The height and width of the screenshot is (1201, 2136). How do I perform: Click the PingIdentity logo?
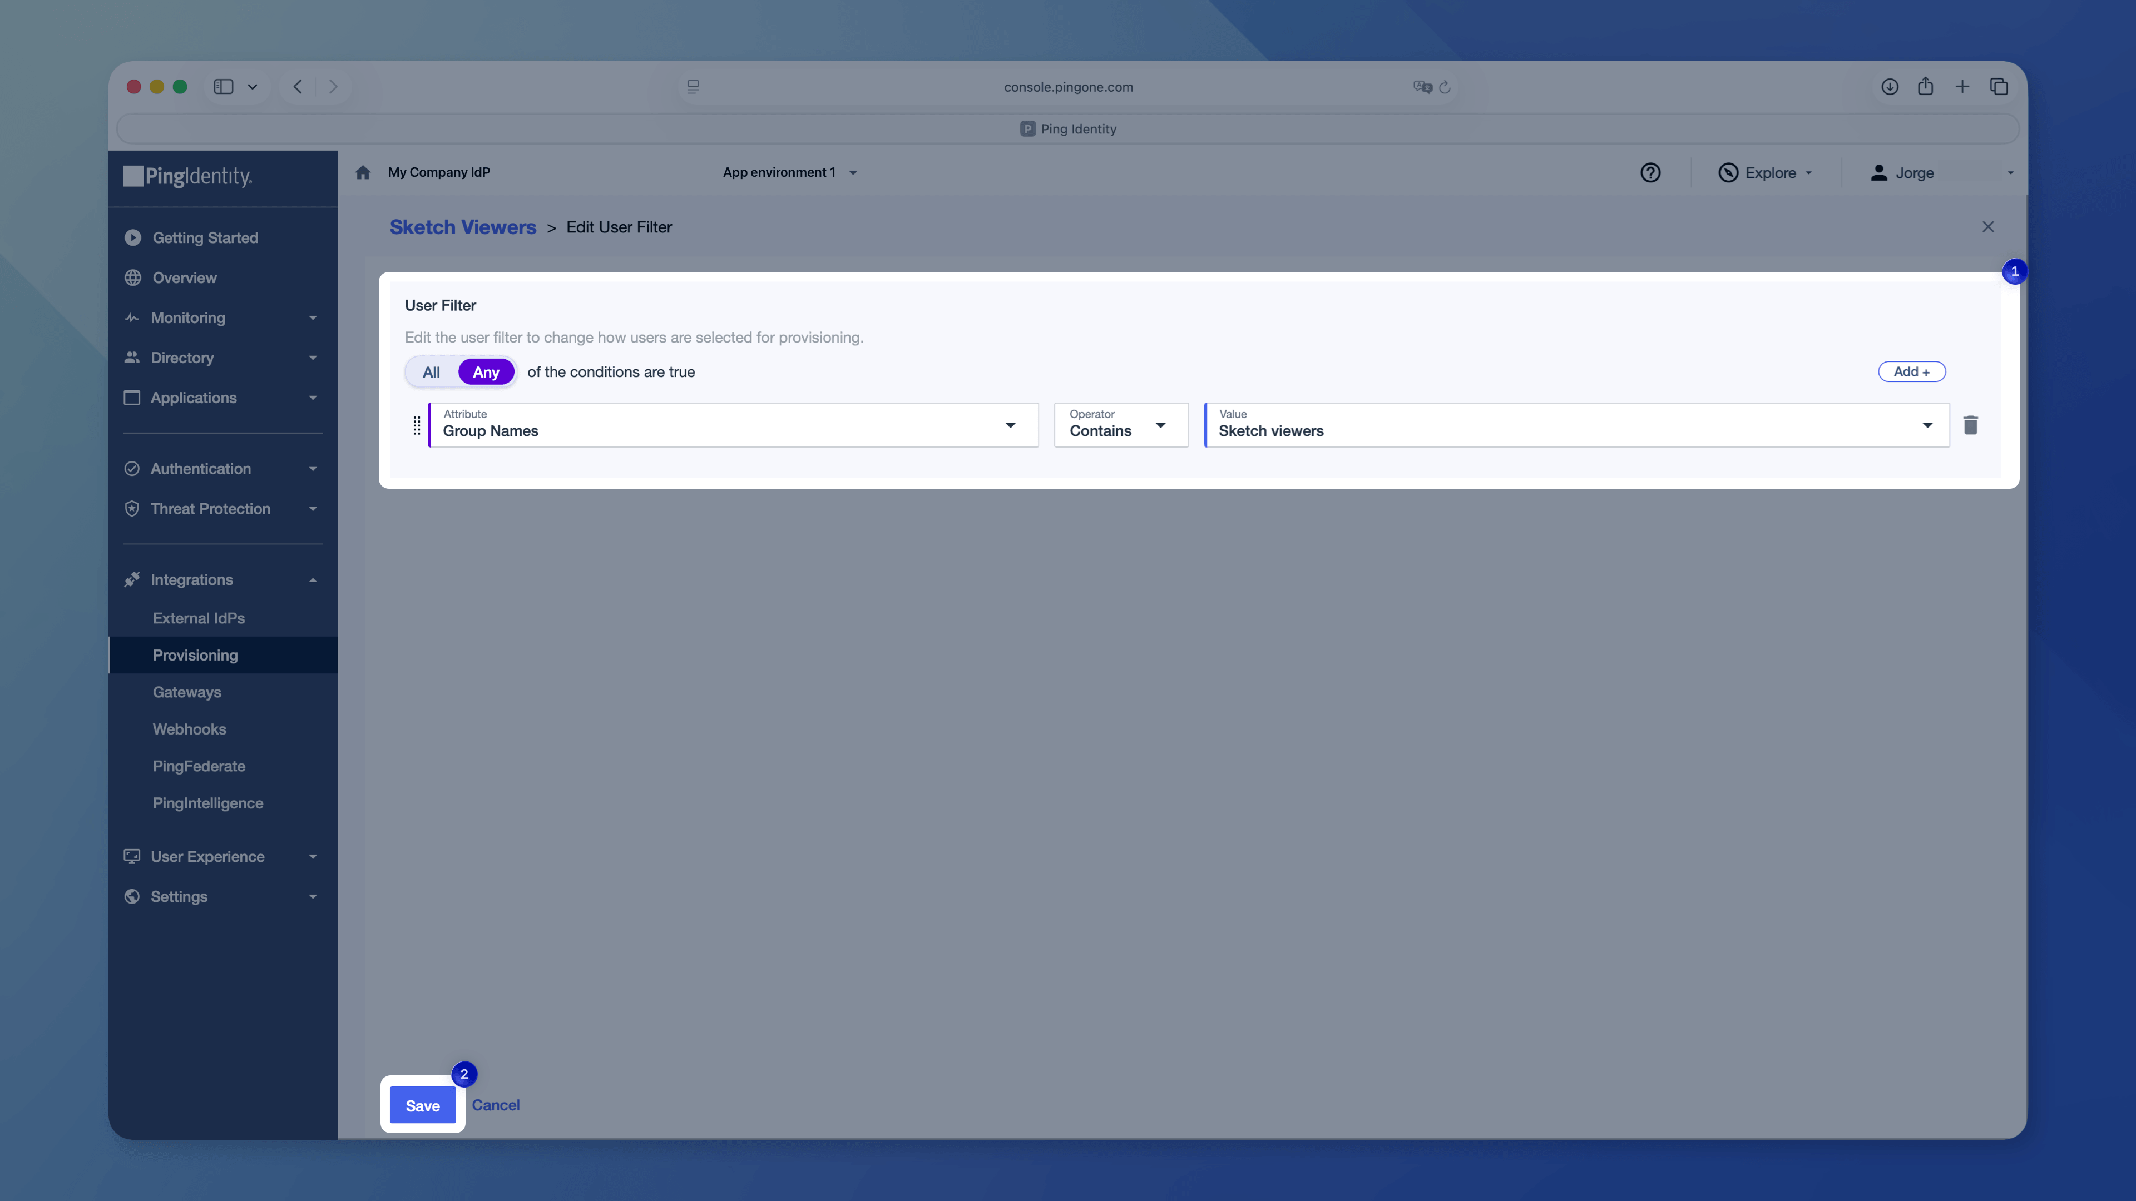(188, 176)
